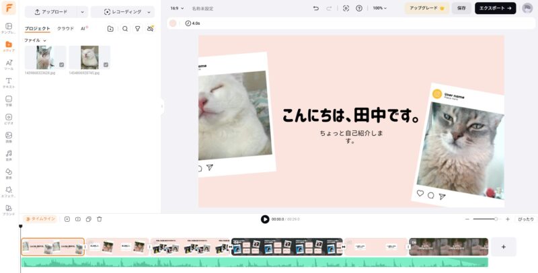538x273 pixels.
Task: Click the undo arrow
Action: [316, 8]
